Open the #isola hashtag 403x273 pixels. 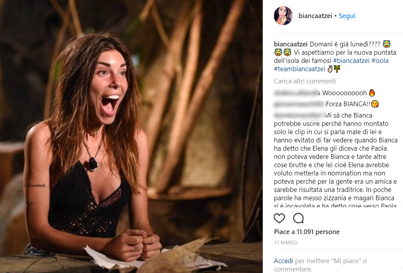(381, 61)
